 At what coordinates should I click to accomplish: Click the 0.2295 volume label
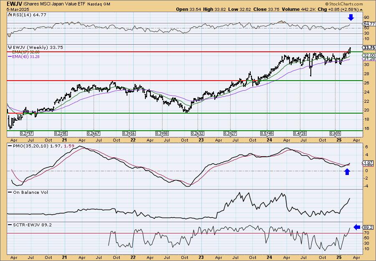61,133
